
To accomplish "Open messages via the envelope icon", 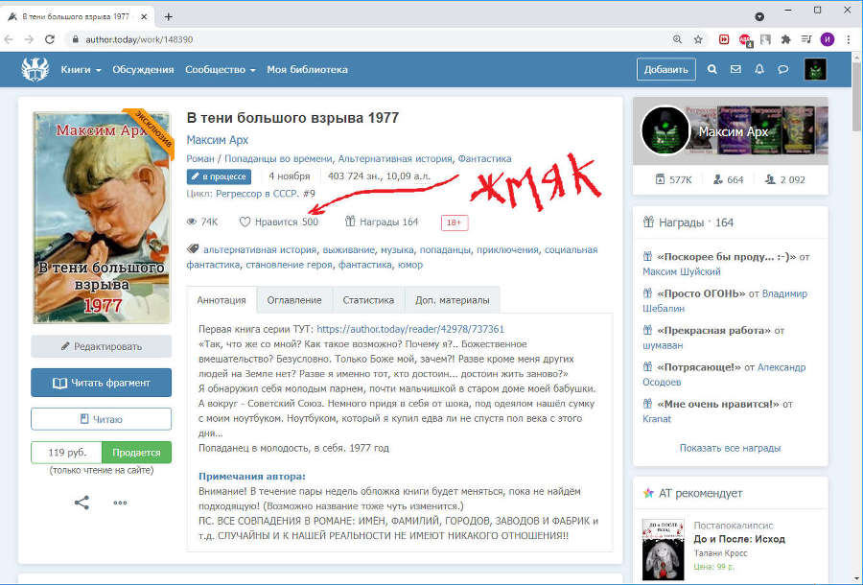I will pos(734,69).
